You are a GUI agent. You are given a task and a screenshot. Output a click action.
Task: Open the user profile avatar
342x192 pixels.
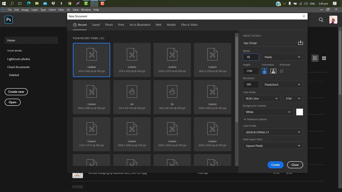point(333,20)
